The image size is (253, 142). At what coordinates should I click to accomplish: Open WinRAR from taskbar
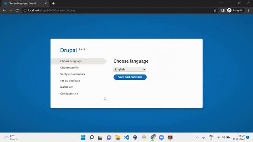coord(170,138)
